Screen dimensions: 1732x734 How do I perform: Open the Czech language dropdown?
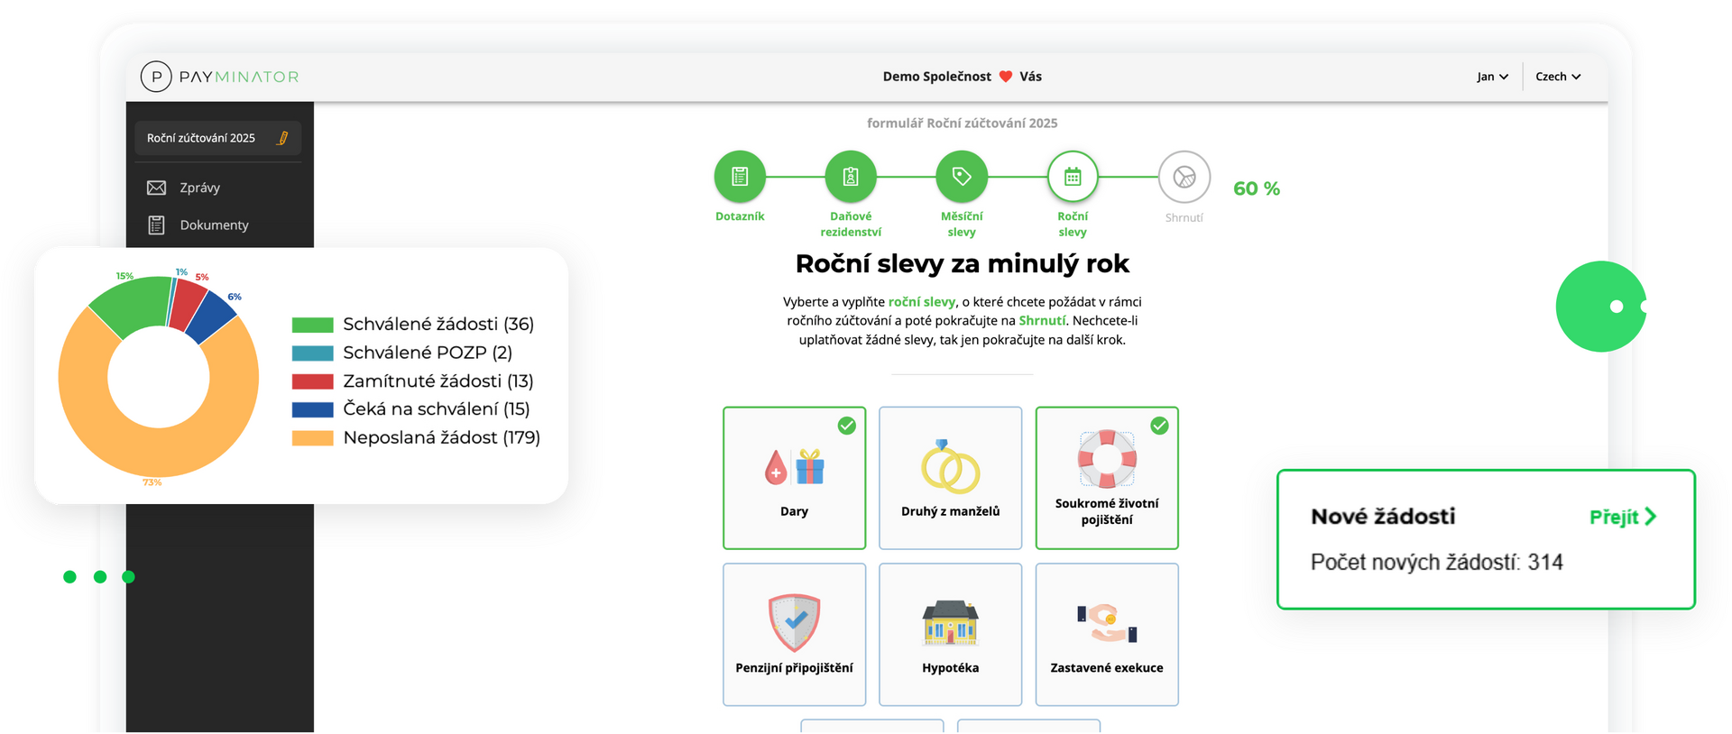click(1558, 77)
